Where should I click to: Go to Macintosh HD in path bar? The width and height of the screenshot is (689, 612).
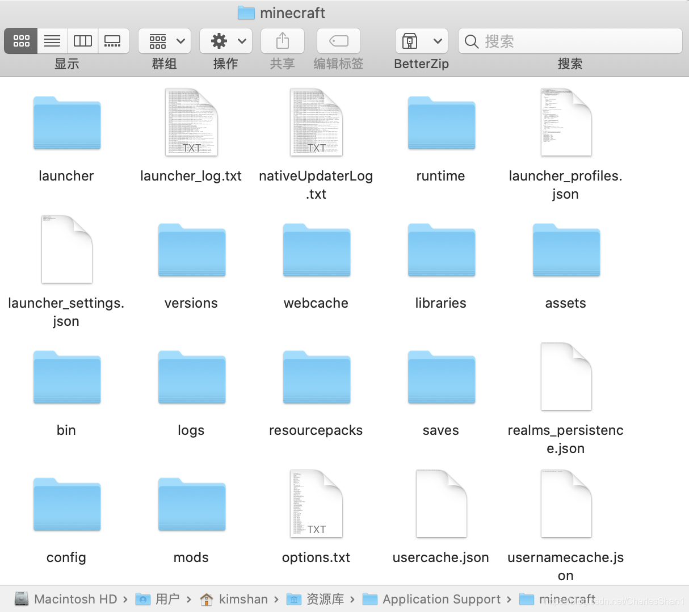pos(66,599)
